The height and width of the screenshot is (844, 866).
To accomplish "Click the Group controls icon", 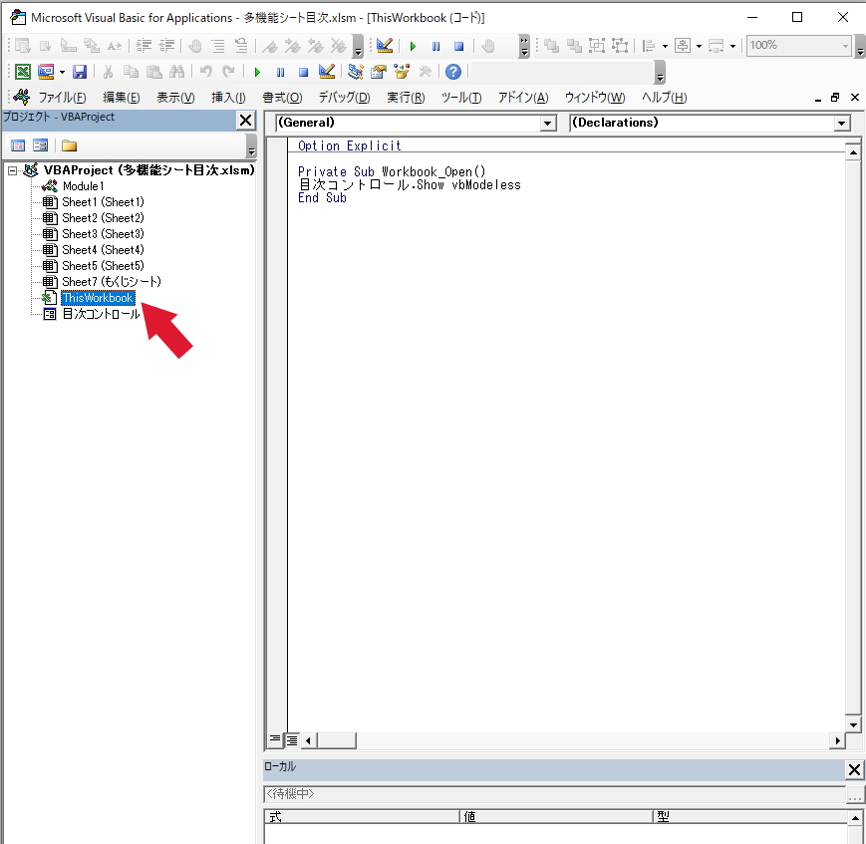I will click(597, 46).
